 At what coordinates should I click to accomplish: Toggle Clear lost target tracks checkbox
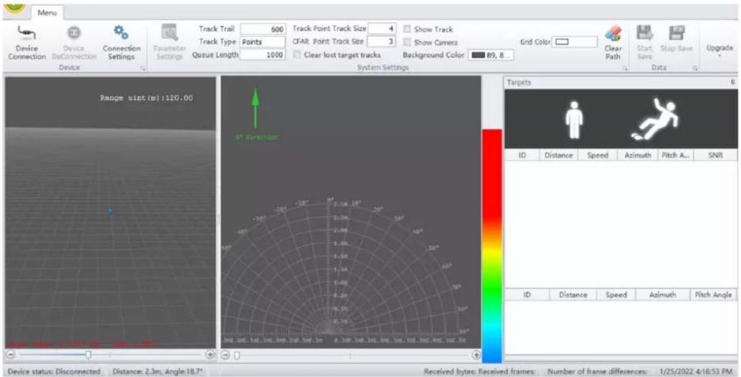(297, 55)
